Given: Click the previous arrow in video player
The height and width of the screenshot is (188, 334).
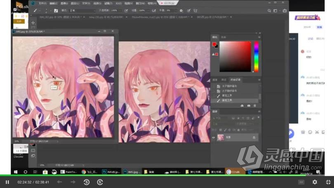Looking at the screenshot, I should pyautogui.click(x=60, y=182).
